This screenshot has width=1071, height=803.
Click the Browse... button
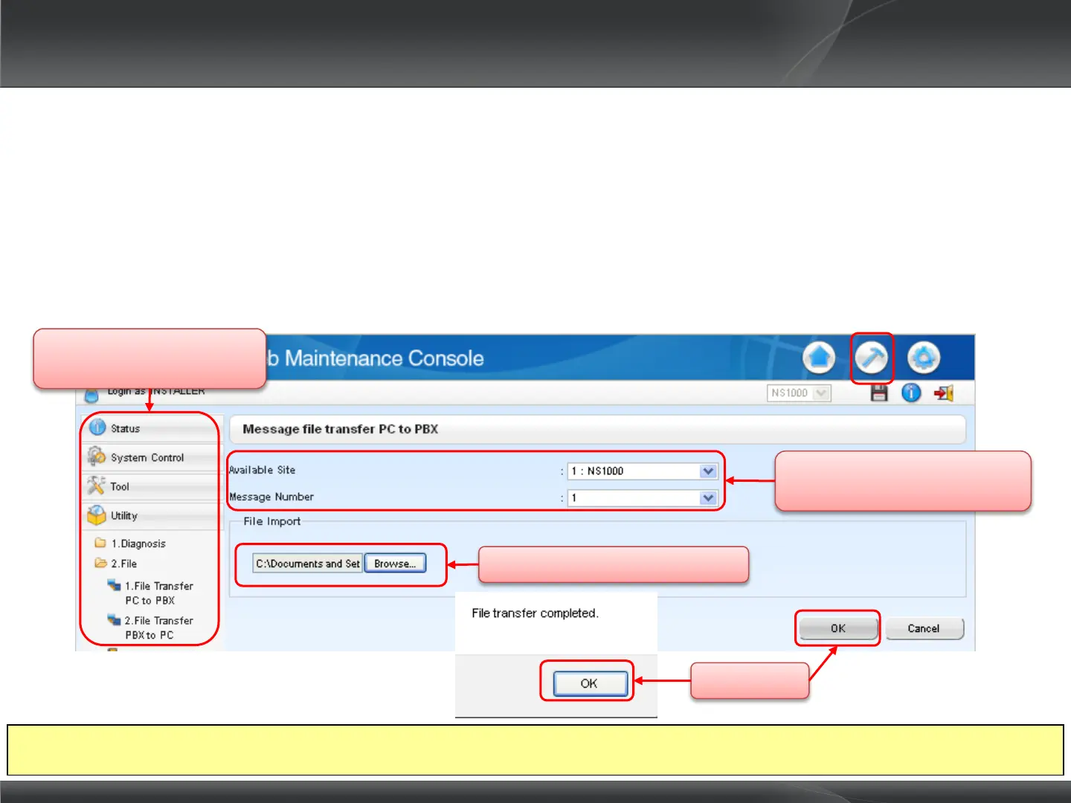coord(395,564)
